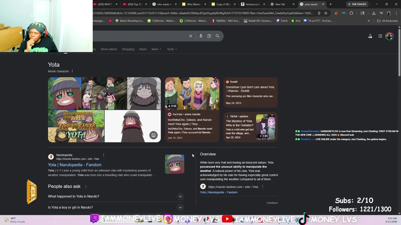The width and height of the screenshot is (401, 225).
Task: Switch to the News results tab
Action: (143, 49)
